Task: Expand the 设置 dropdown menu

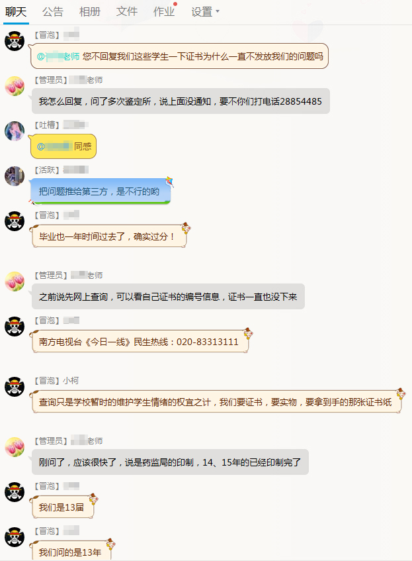Action: coord(205,12)
